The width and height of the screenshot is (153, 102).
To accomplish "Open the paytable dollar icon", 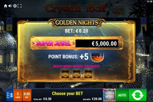I will pos(10,95).
